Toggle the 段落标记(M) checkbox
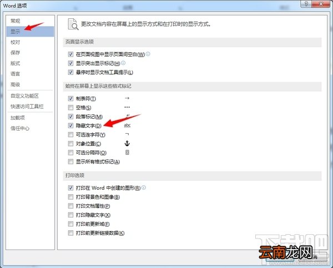This screenshot has width=333, height=268. tap(70, 117)
